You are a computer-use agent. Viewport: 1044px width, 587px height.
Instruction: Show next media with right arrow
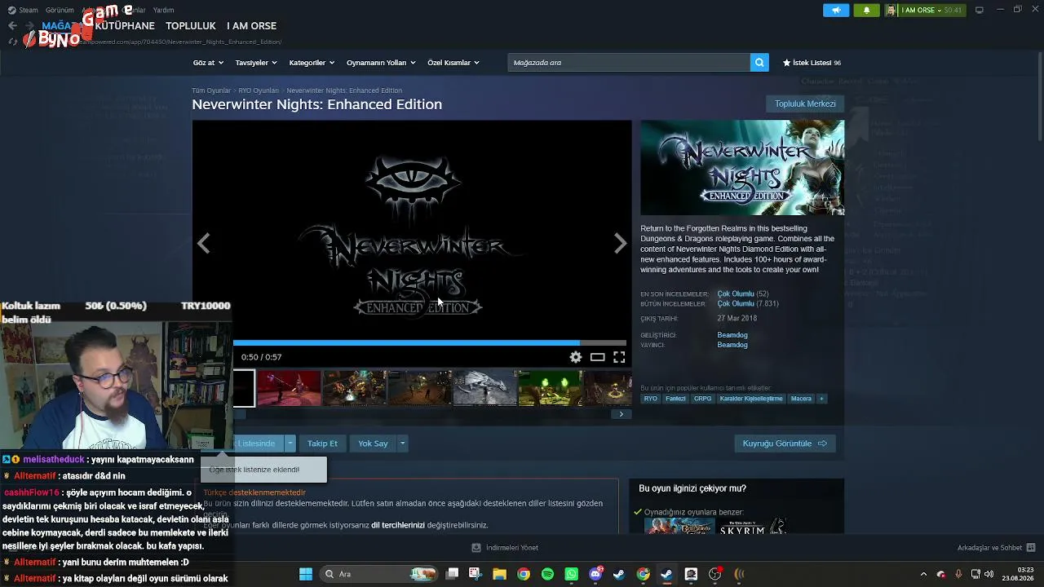tap(620, 243)
